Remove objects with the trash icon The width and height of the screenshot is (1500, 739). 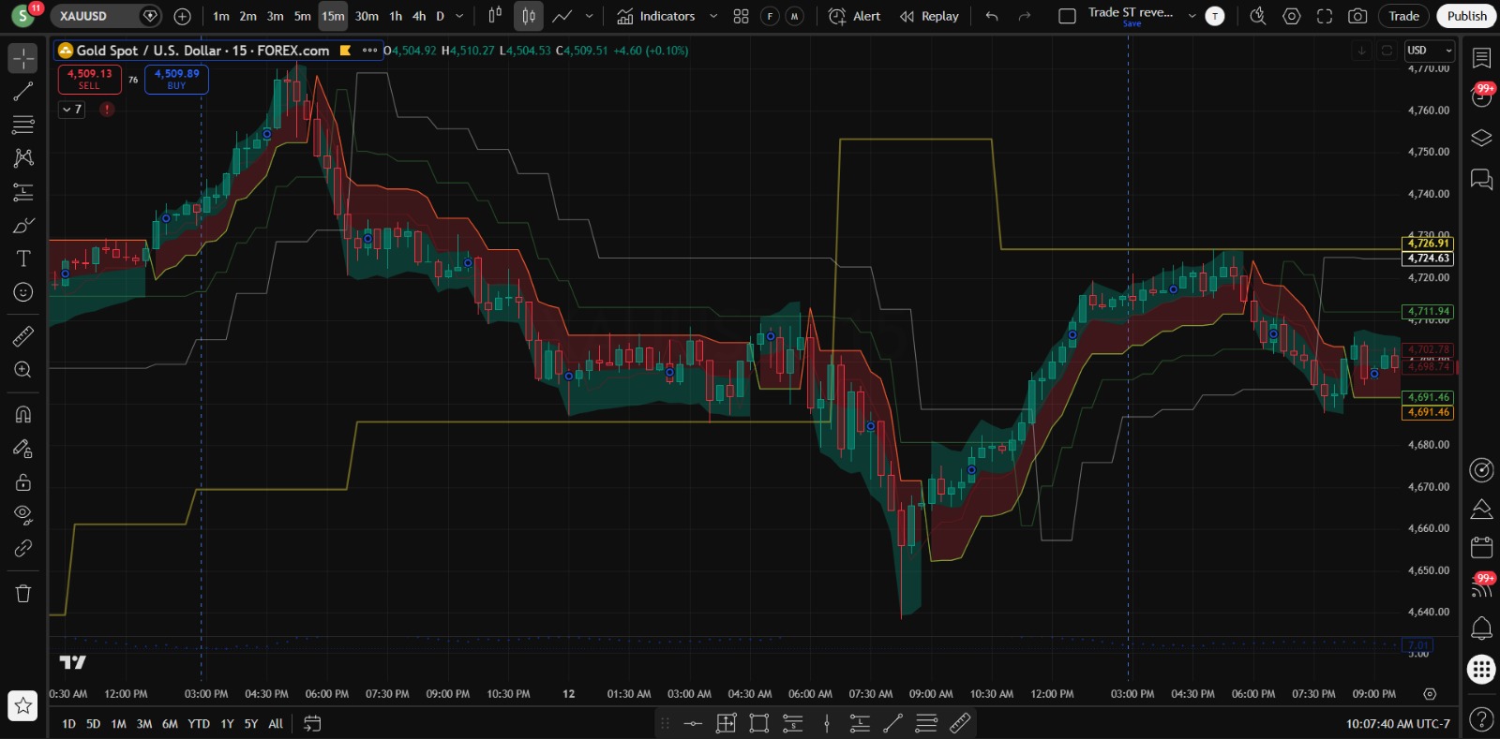23,593
